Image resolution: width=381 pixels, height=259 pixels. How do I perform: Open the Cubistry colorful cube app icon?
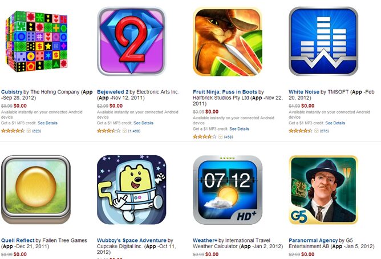click(37, 41)
